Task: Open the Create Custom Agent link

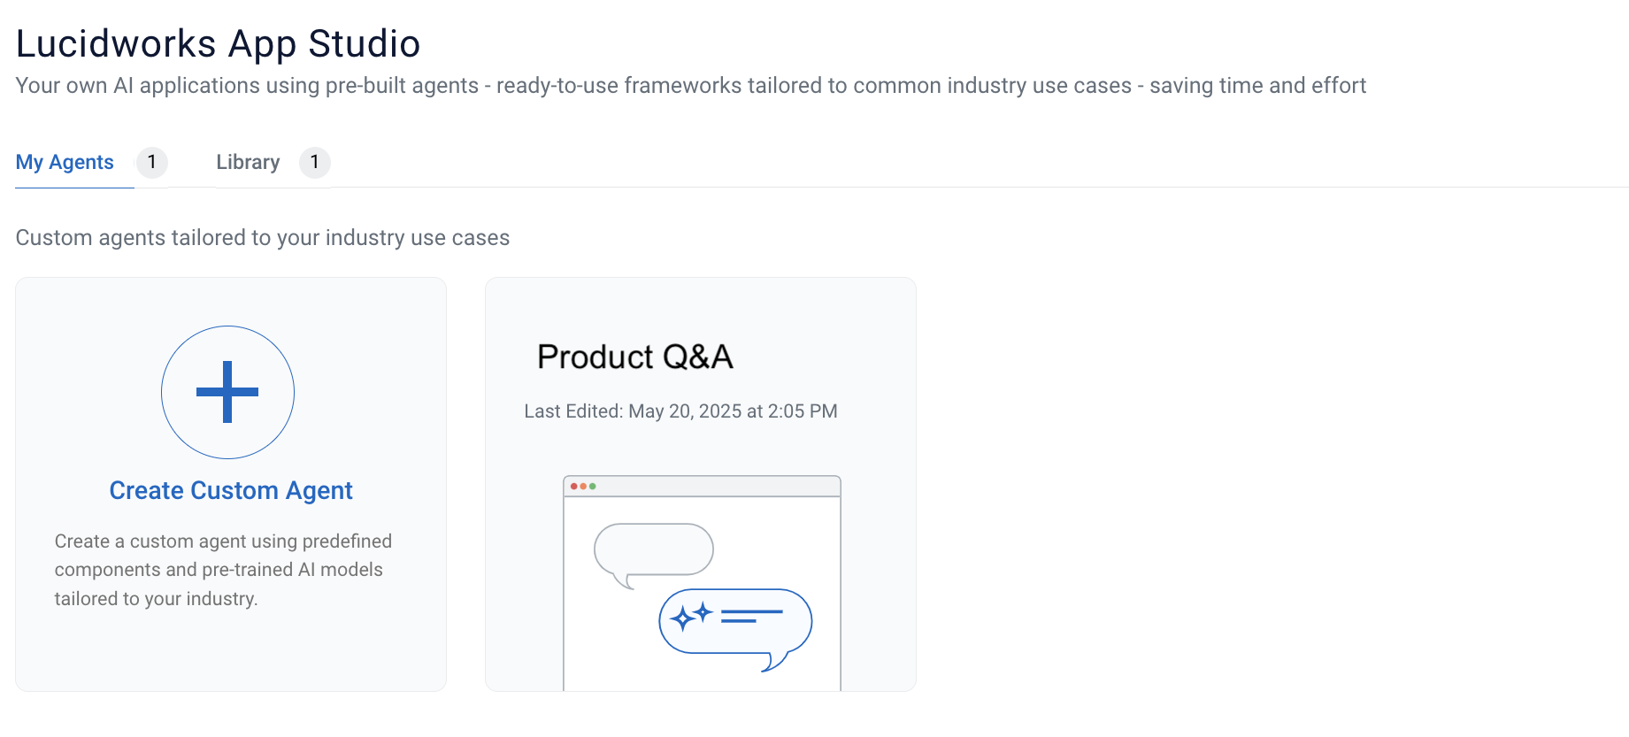Action: click(x=231, y=490)
